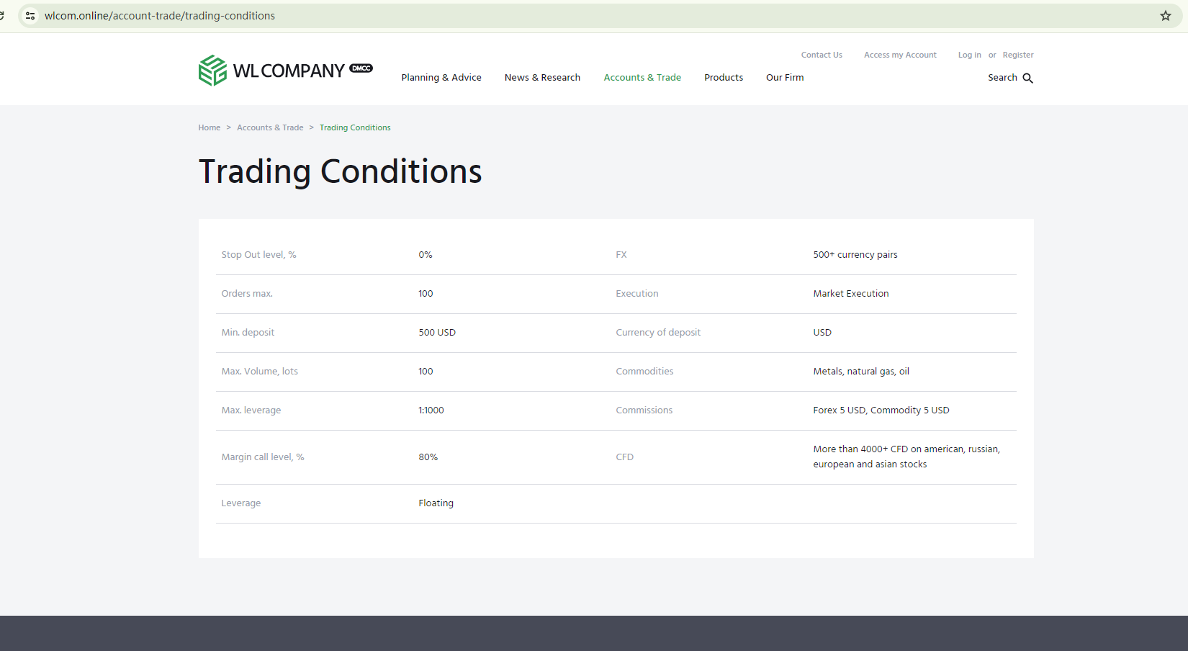Go to Access my Account
Screen dimensions: 1188x651
pyautogui.click(x=900, y=55)
